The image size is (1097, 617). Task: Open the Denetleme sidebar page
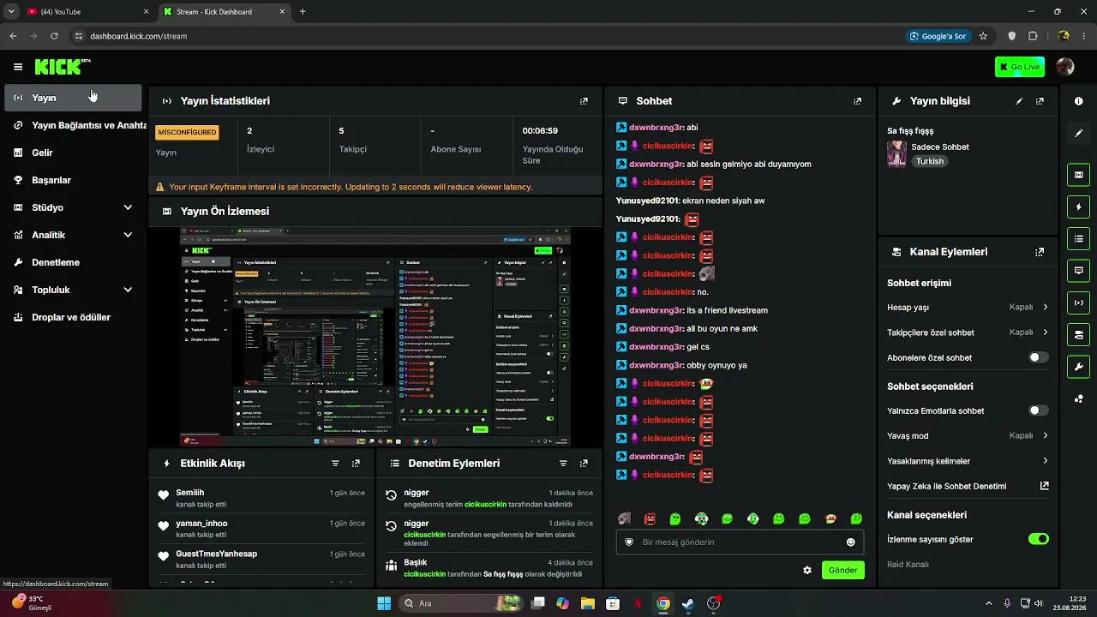(x=73, y=262)
